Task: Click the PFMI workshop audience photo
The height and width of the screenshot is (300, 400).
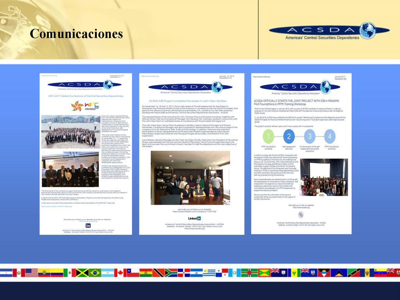Action: click(x=324, y=177)
